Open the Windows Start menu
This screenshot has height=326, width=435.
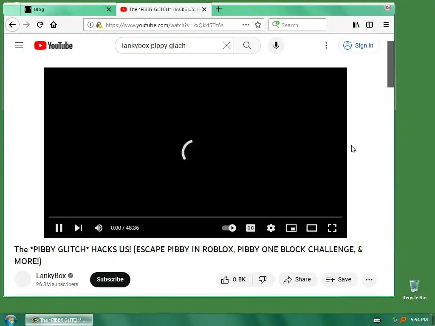(10, 320)
